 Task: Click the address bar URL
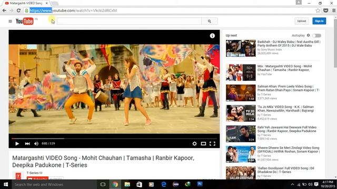[73, 10]
